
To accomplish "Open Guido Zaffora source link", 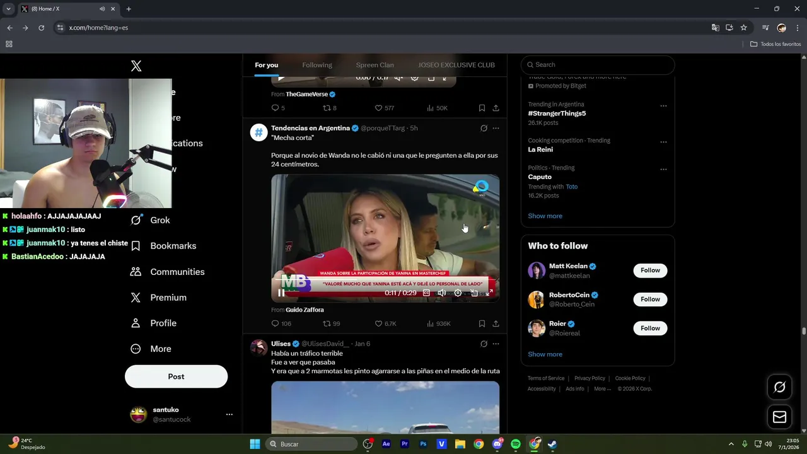I will (305, 310).
